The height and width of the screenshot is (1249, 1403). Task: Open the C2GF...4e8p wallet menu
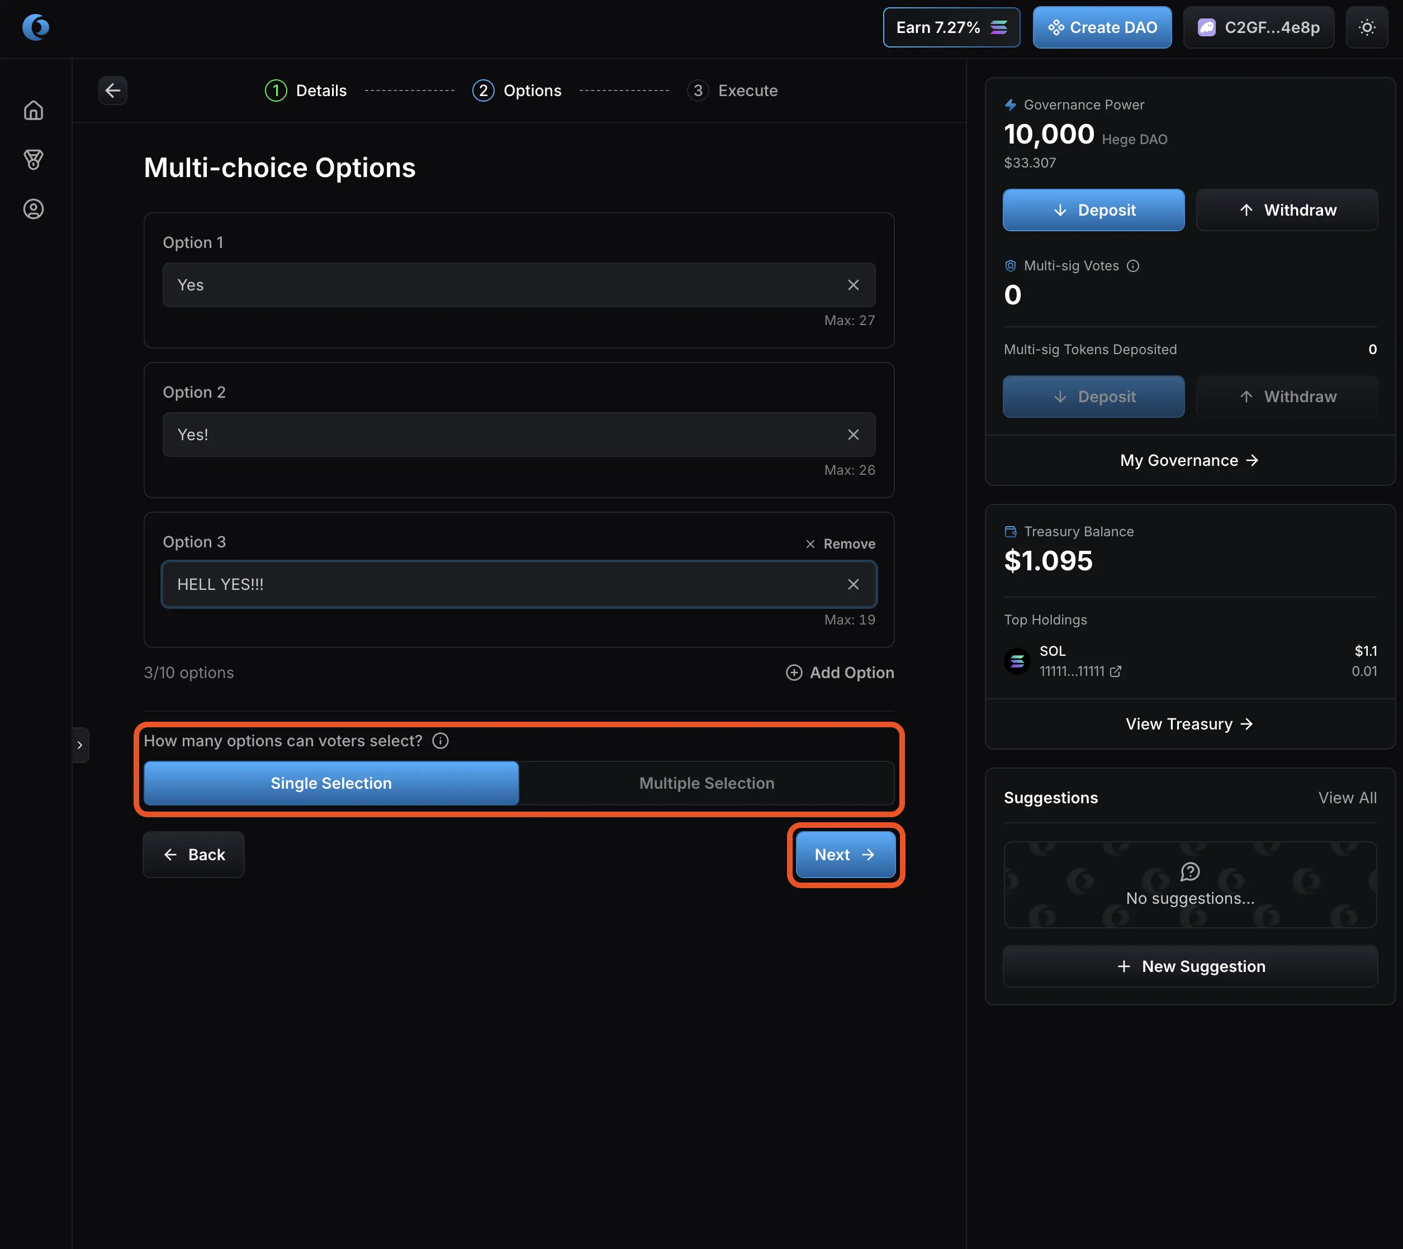(x=1258, y=27)
